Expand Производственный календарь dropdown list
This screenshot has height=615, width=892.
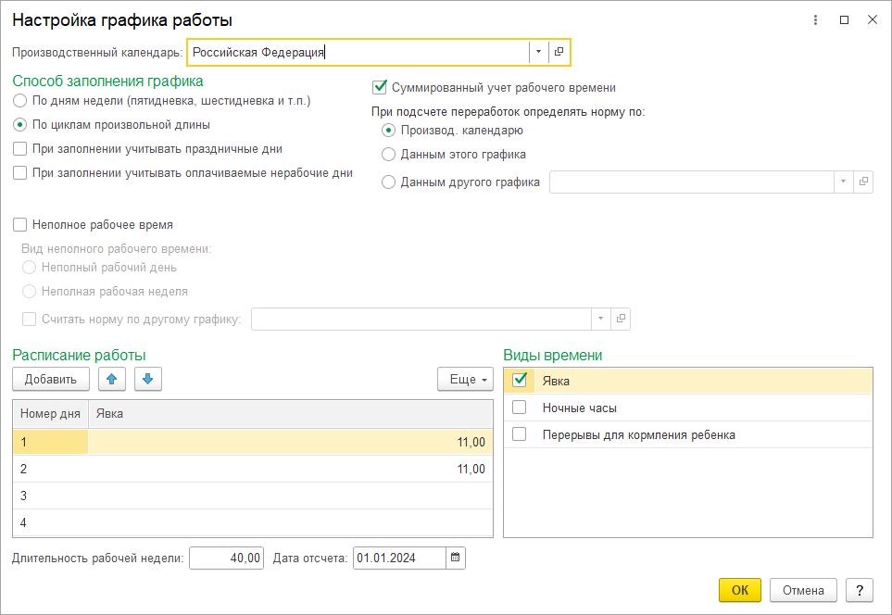[538, 52]
